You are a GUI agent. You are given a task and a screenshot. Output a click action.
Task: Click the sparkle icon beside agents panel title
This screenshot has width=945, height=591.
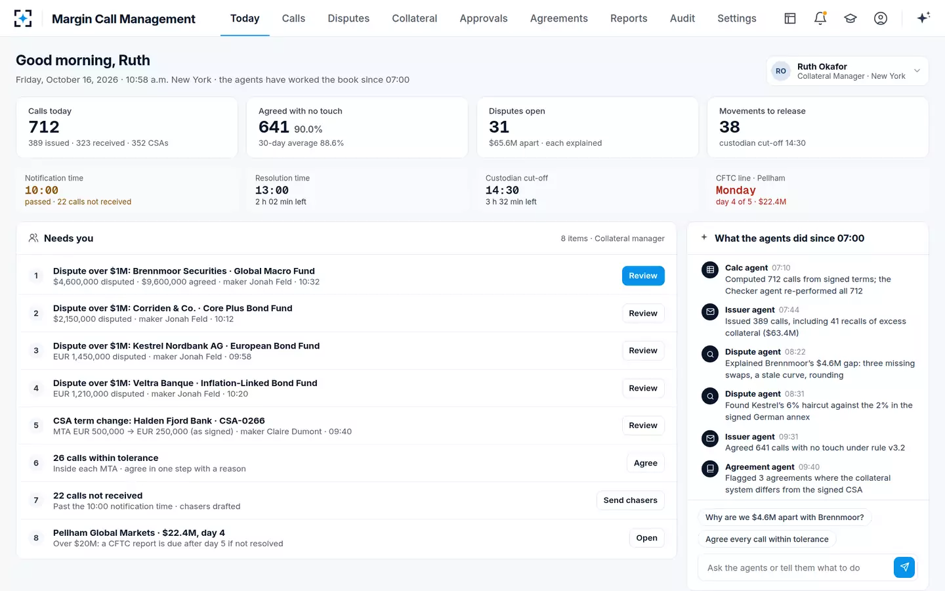coord(704,238)
